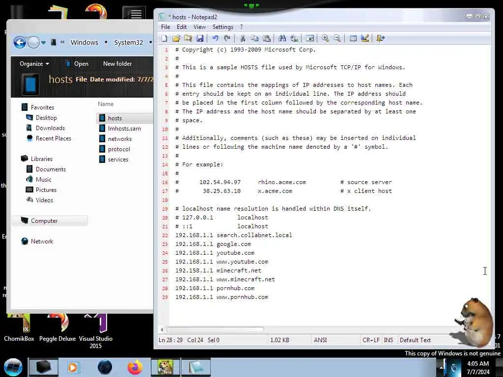Open the Replace tool icon
The image size is (503, 377).
(294, 38)
